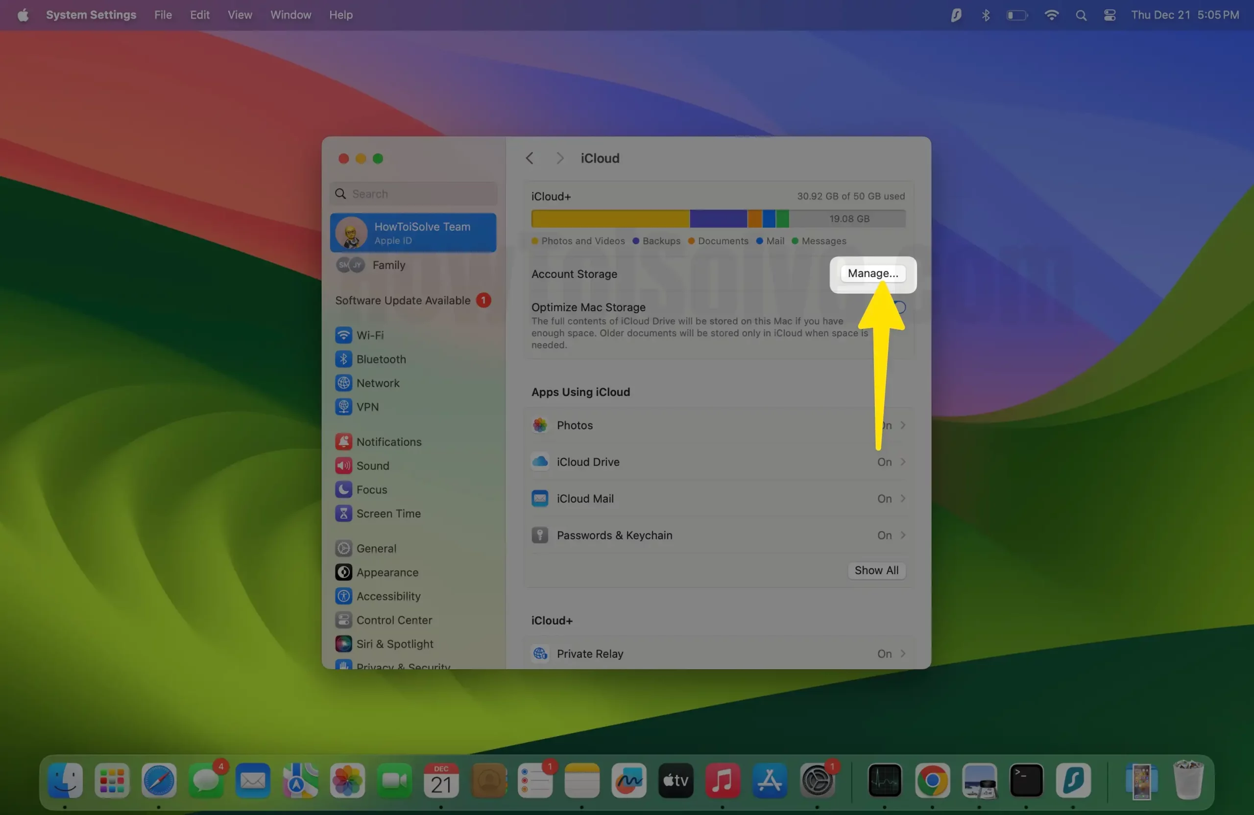The width and height of the screenshot is (1254, 815).
Task: Open VPN settings pane
Action: pos(413,407)
